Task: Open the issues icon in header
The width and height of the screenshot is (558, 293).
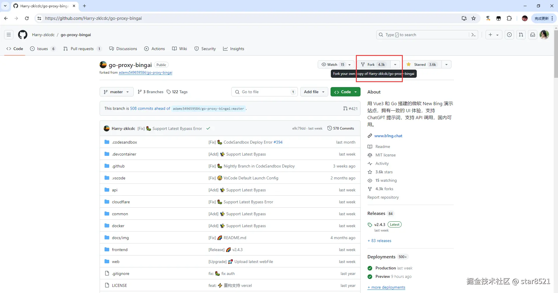Action: click(509, 35)
